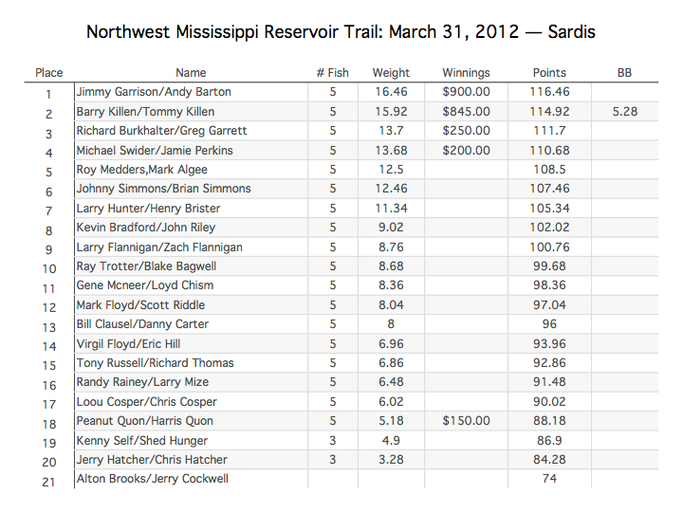
Task: Click weight '8' in Bill Clausel row
Action: click(391, 324)
